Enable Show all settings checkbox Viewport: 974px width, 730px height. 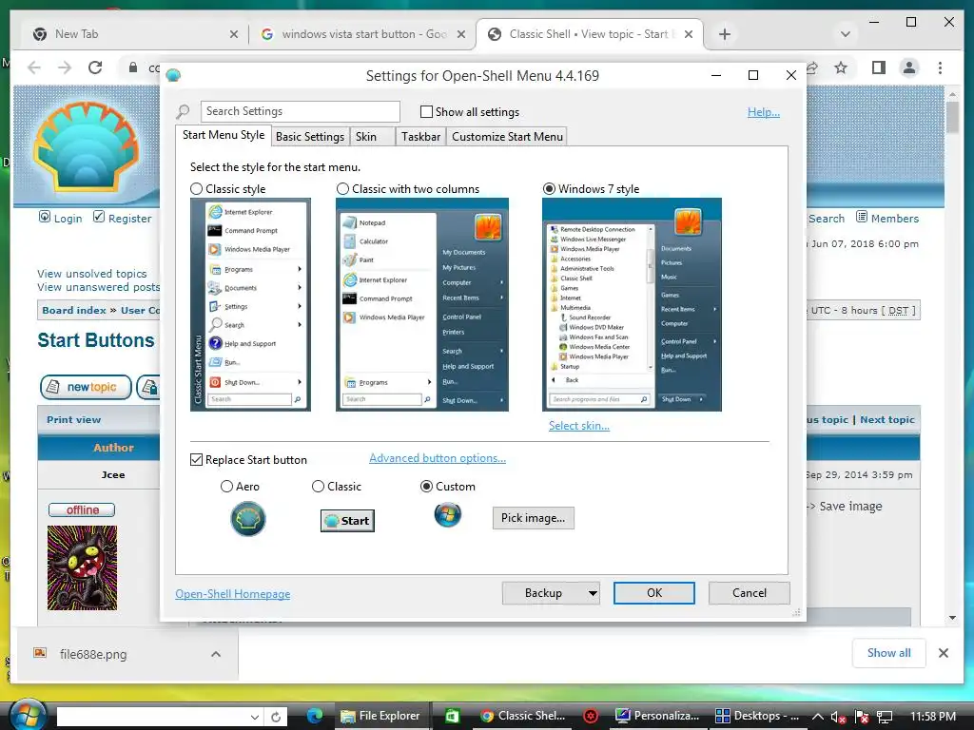(426, 112)
